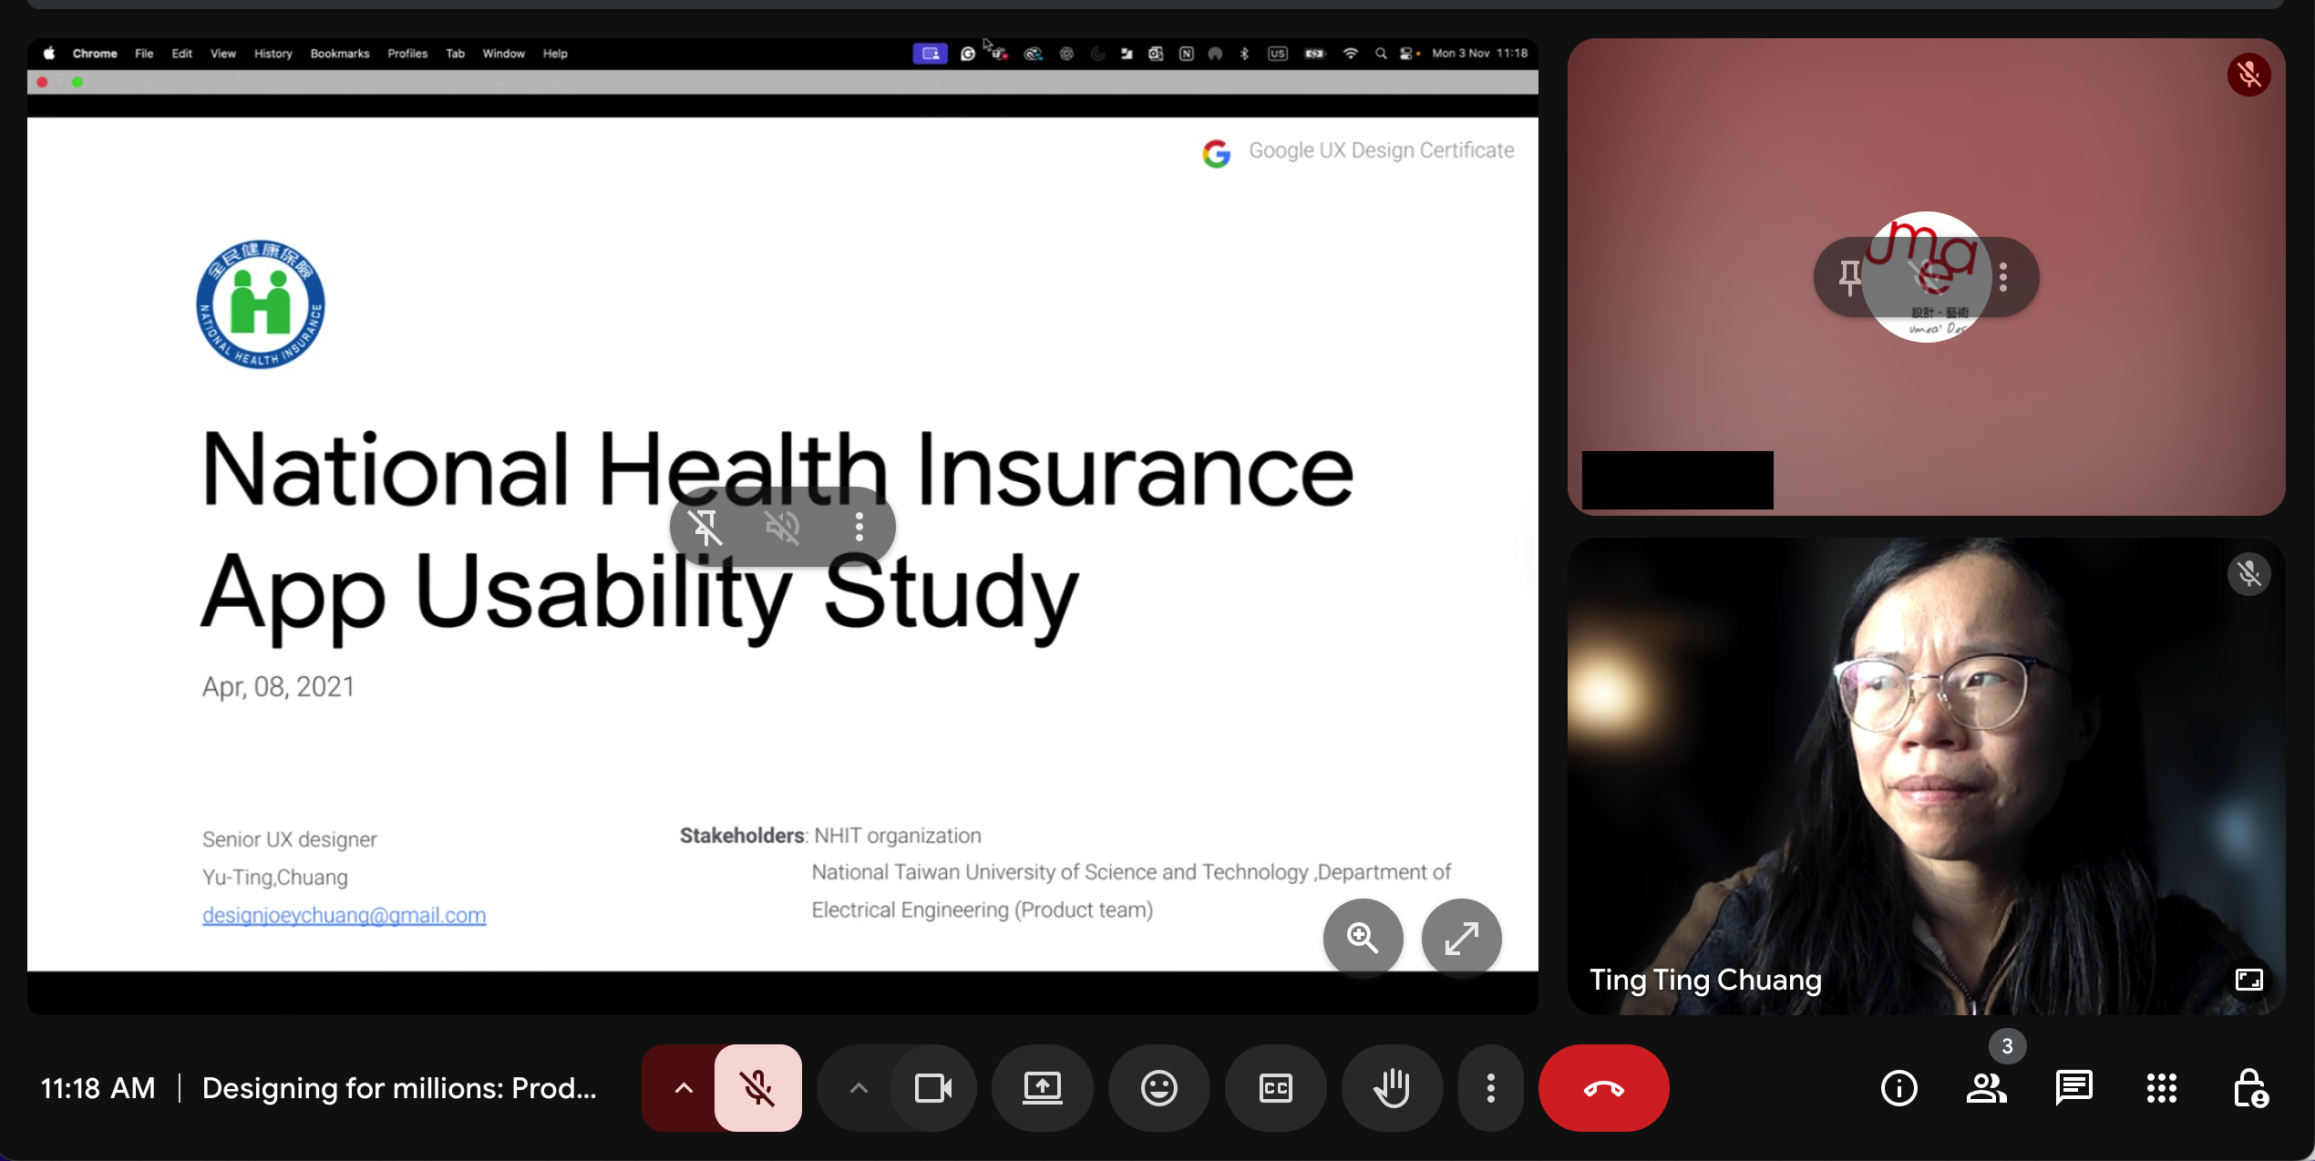2315x1161 pixels.
Task: Open the History menu in menu bar
Action: click(x=273, y=53)
